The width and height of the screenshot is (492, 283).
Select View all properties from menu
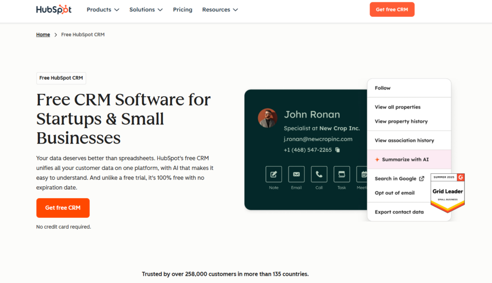pyautogui.click(x=397, y=107)
